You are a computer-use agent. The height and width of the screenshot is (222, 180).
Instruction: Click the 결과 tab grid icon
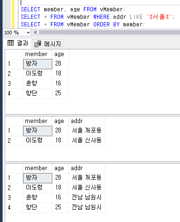[x=10, y=43]
